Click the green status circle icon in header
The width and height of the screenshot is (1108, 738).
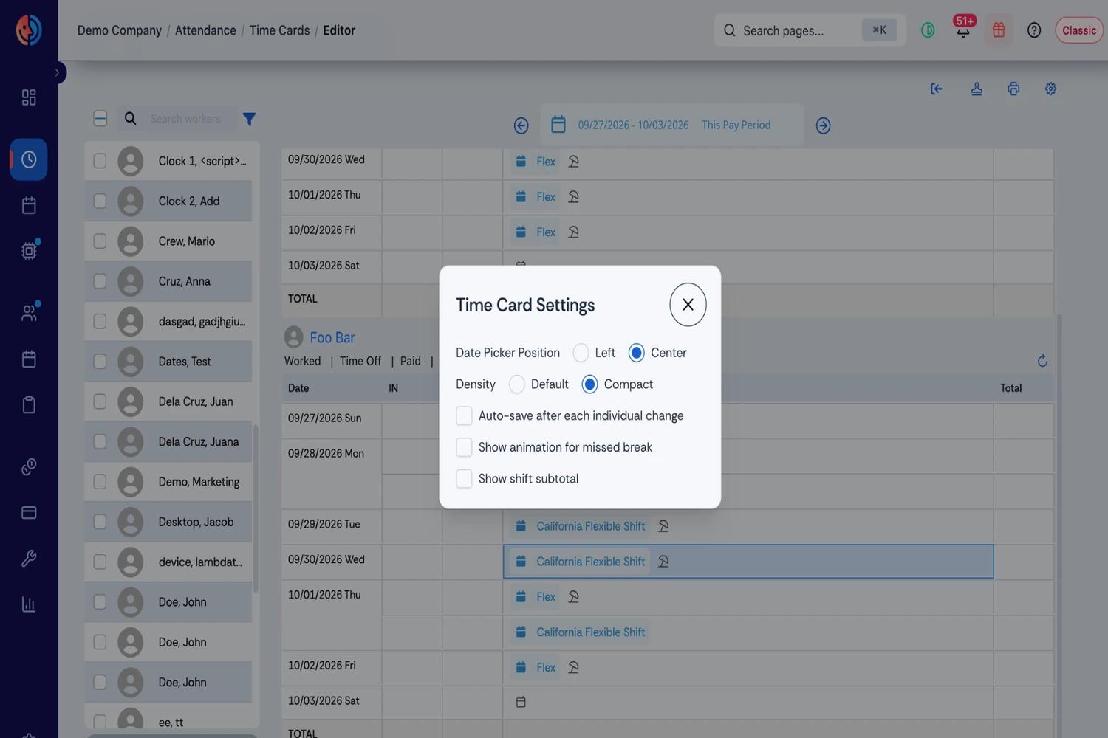[928, 30]
